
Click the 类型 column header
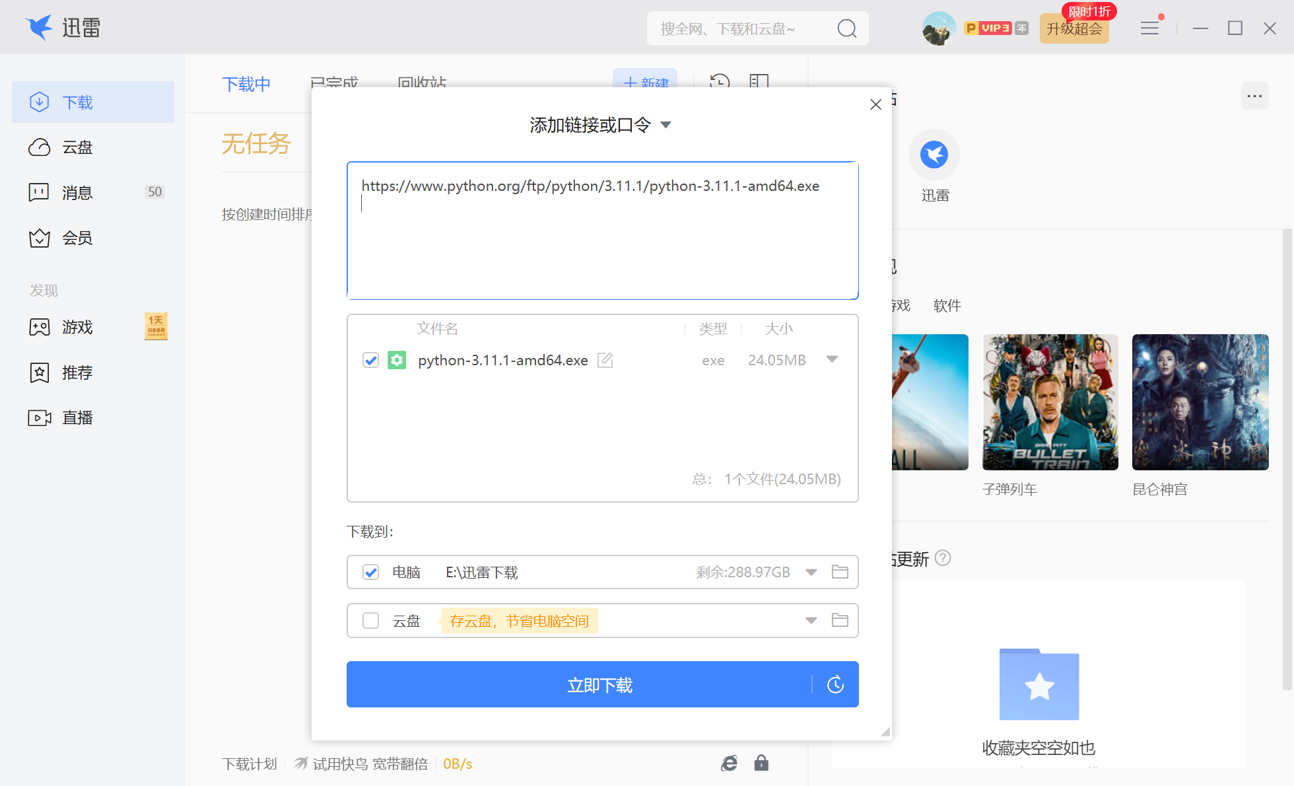[713, 328]
